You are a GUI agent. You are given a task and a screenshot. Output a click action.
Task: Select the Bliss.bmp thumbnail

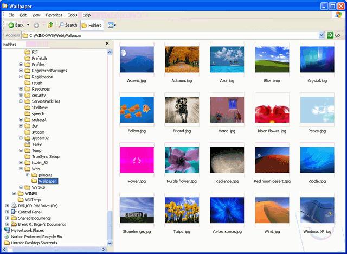[x=272, y=59]
